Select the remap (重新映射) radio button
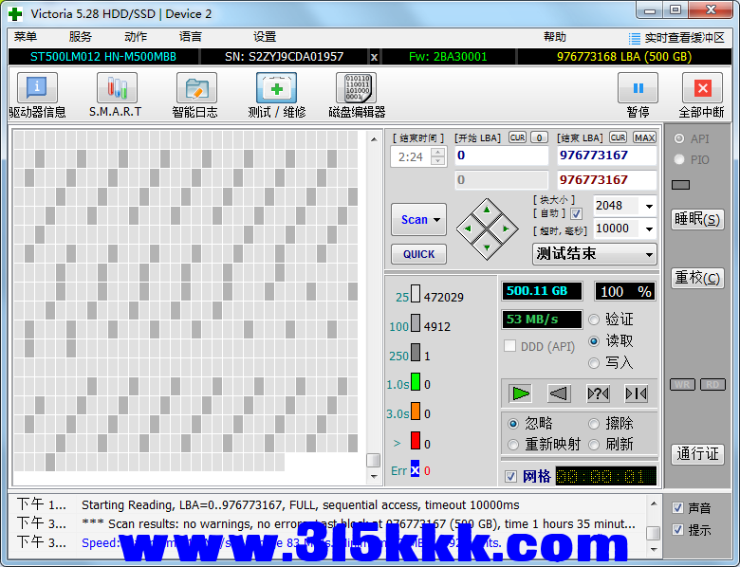The width and height of the screenshot is (740, 567). (x=513, y=445)
